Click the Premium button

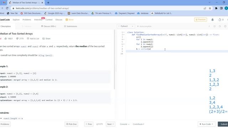201,20
